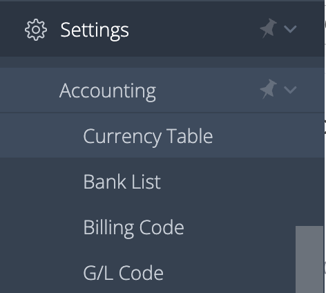The width and height of the screenshot is (326, 293).
Task: Click the Settings gear icon
Action: click(x=36, y=30)
